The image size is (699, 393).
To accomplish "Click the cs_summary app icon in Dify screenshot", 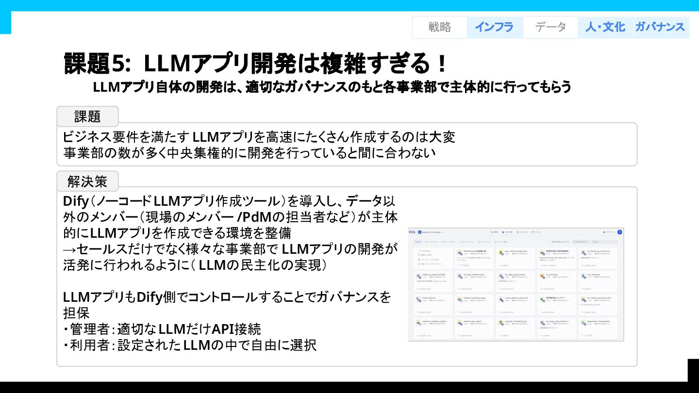I will tap(542, 276).
